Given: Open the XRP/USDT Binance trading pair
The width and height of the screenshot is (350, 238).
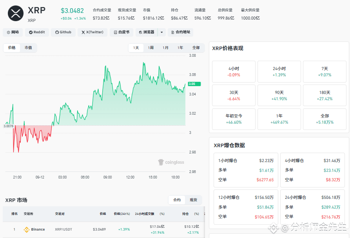Looking at the screenshot, I should (63, 229).
